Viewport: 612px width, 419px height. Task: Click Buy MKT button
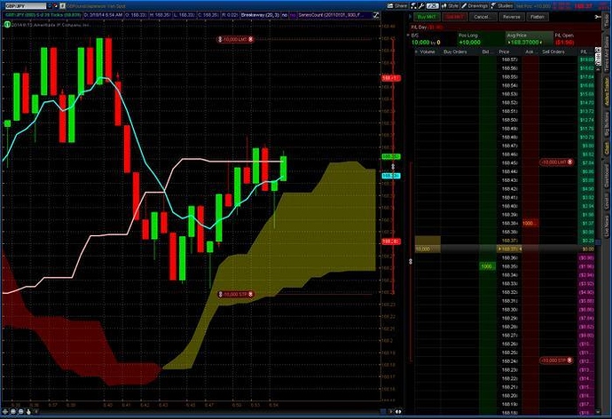coord(427,17)
